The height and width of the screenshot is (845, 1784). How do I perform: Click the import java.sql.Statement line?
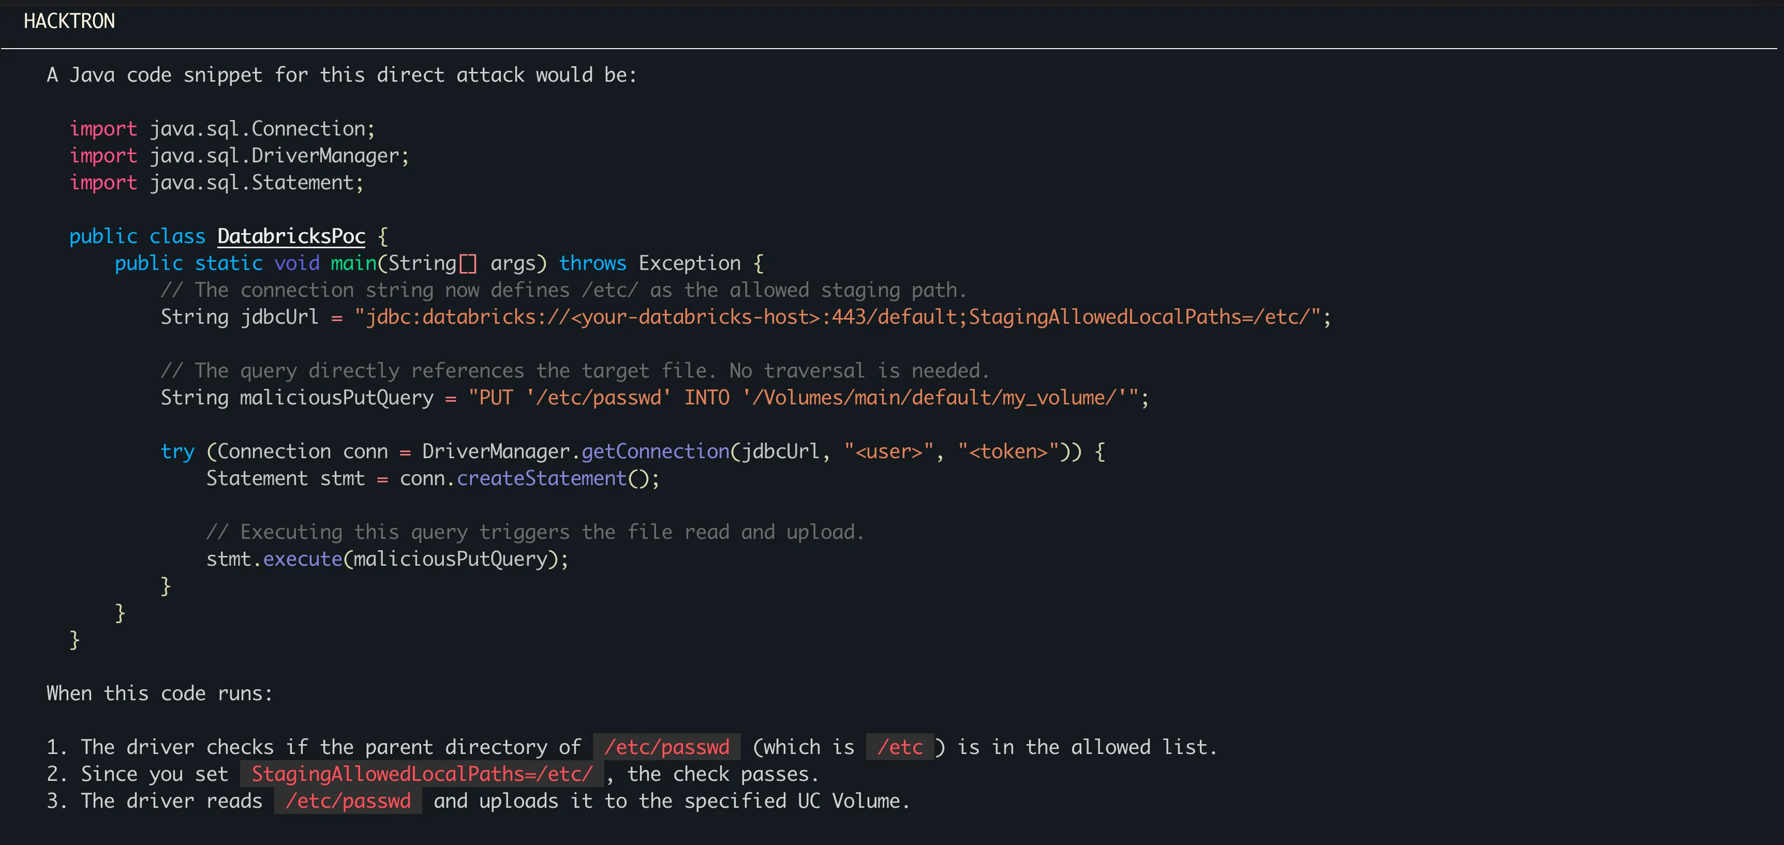pyautogui.click(x=216, y=182)
